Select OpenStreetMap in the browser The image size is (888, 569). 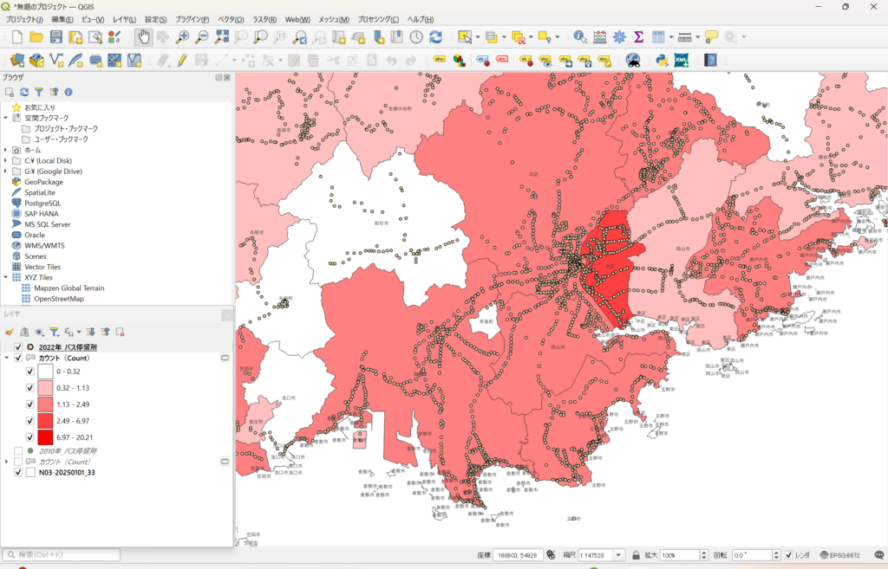point(58,299)
